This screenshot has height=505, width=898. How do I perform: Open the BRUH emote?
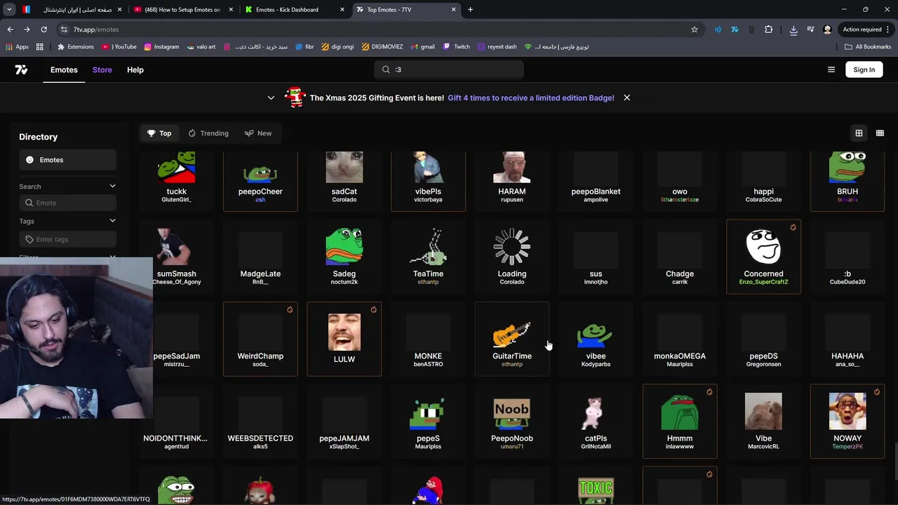click(x=847, y=181)
